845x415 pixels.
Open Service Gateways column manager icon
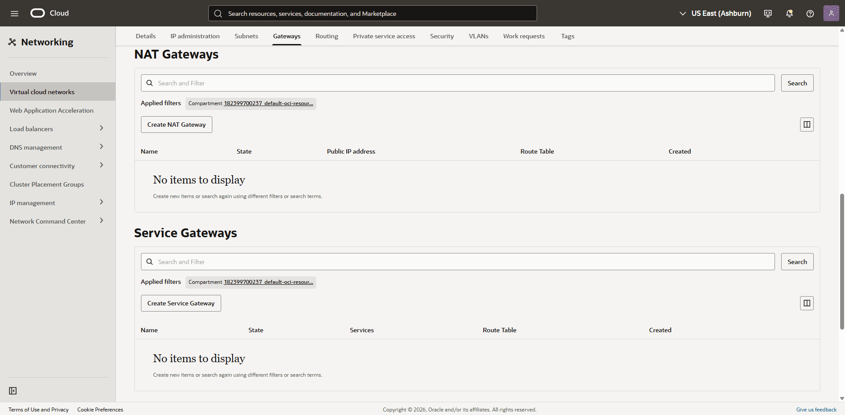click(807, 303)
